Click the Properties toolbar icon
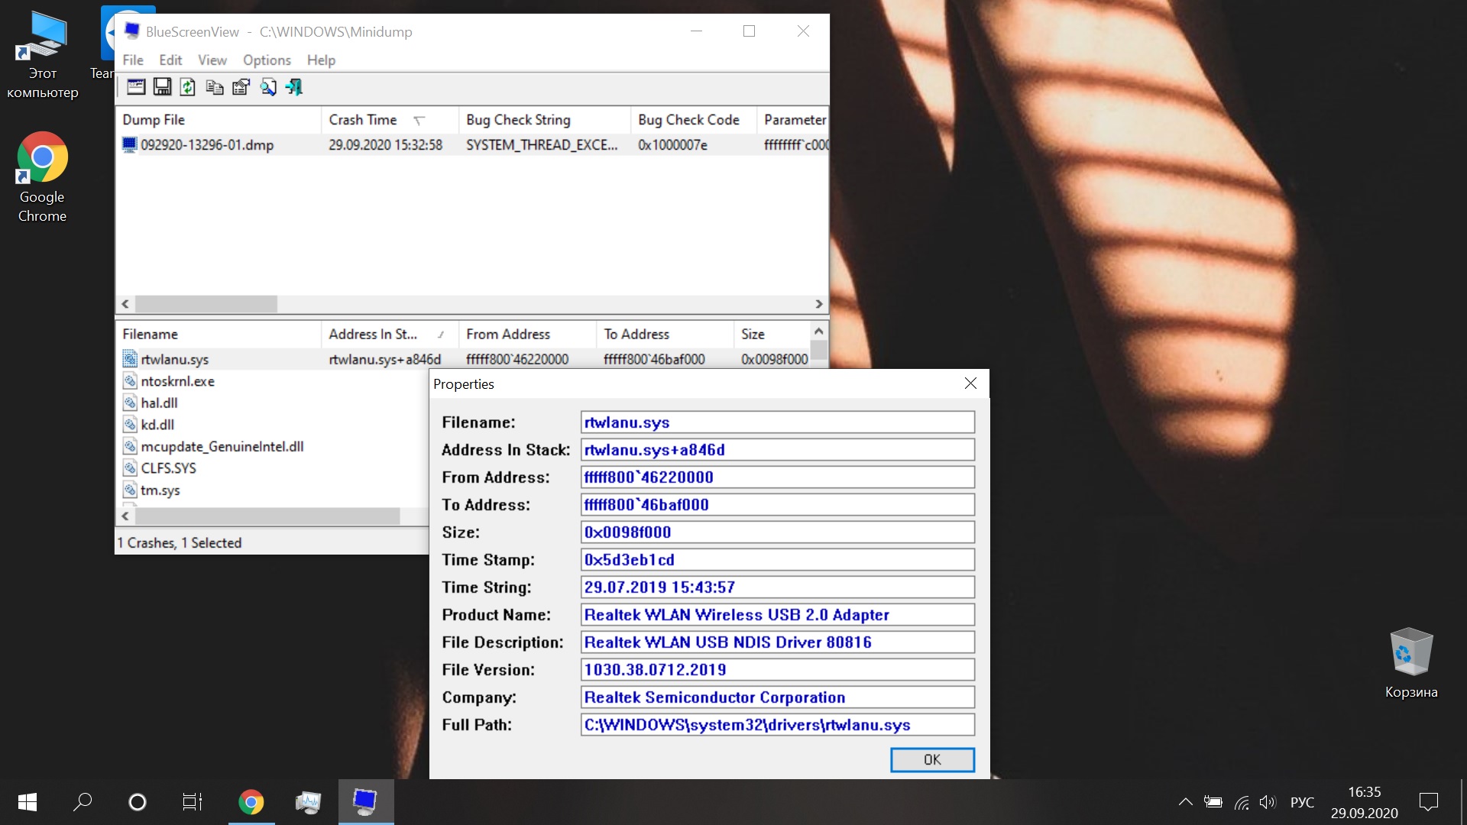This screenshot has width=1467, height=825. [241, 87]
